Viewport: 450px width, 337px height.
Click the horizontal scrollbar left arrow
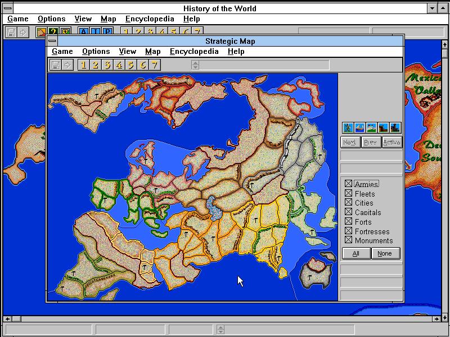(x=7, y=318)
